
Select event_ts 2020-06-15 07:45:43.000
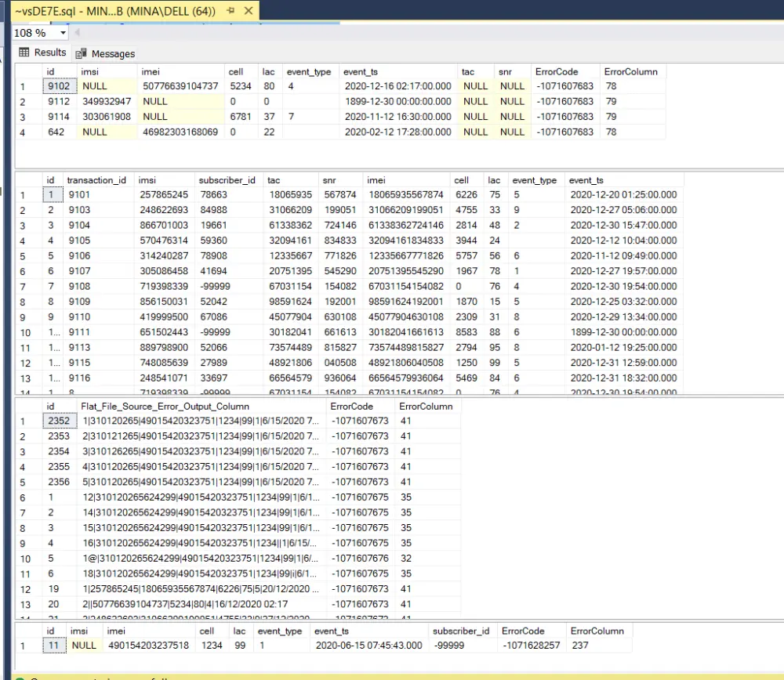click(369, 645)
